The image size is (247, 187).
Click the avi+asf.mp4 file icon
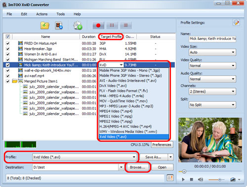click(20, 76)
